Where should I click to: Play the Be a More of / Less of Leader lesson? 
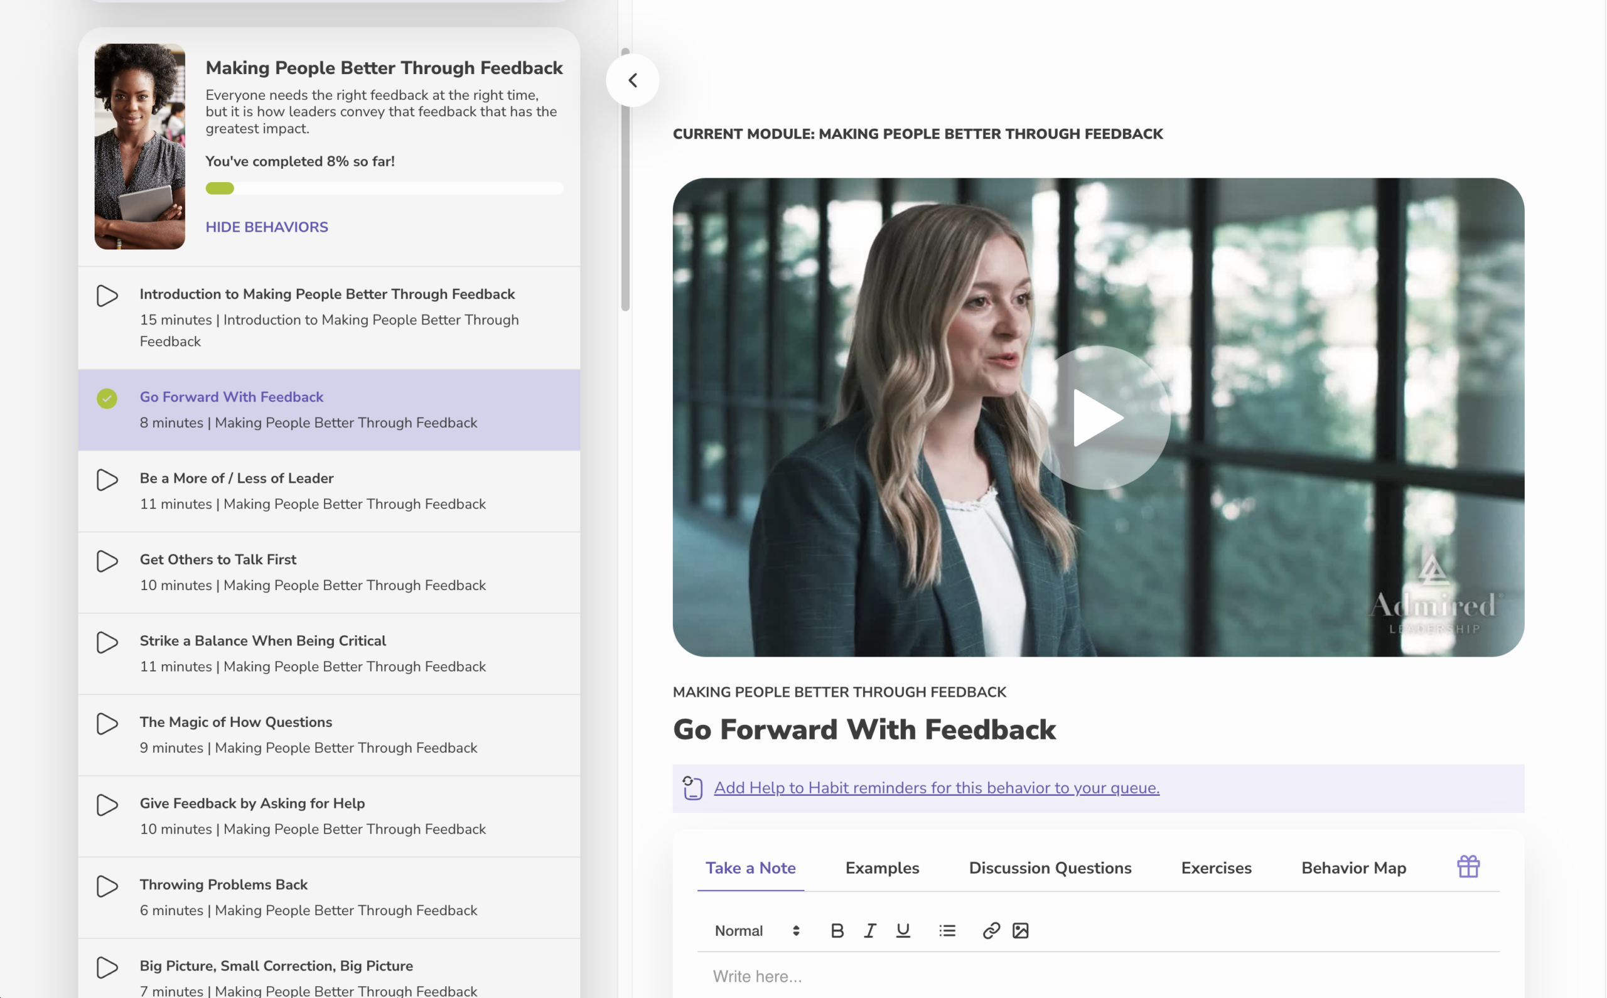[107, 480]
